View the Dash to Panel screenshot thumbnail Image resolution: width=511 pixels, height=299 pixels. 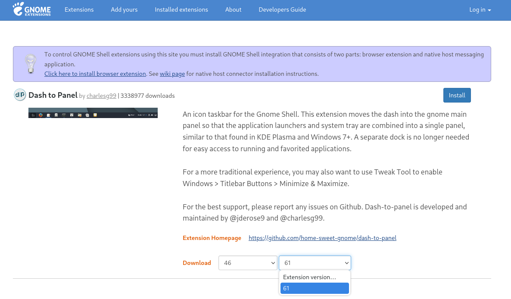(93, 113)
